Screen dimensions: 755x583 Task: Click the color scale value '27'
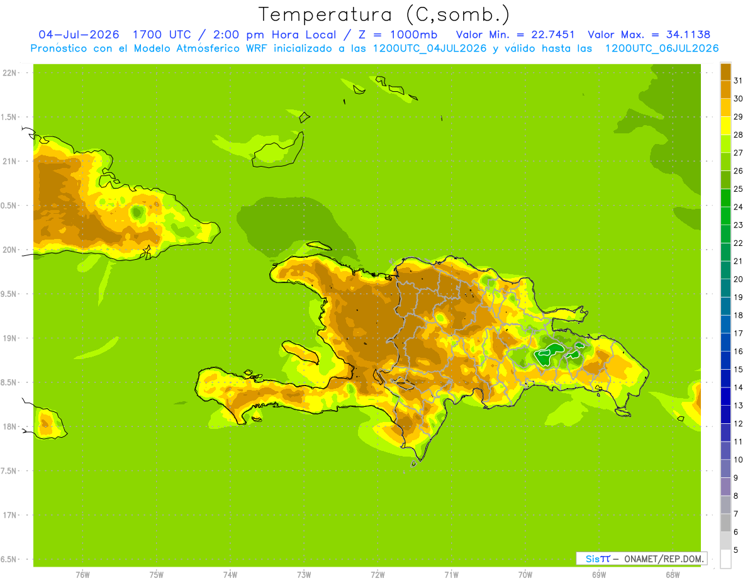point(738,153)
